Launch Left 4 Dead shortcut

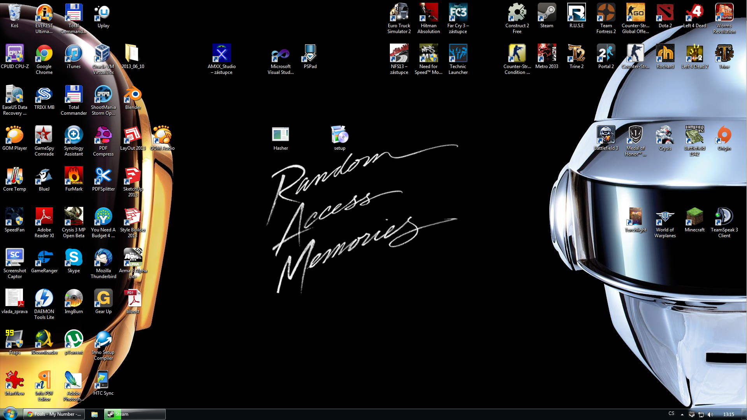694,16
